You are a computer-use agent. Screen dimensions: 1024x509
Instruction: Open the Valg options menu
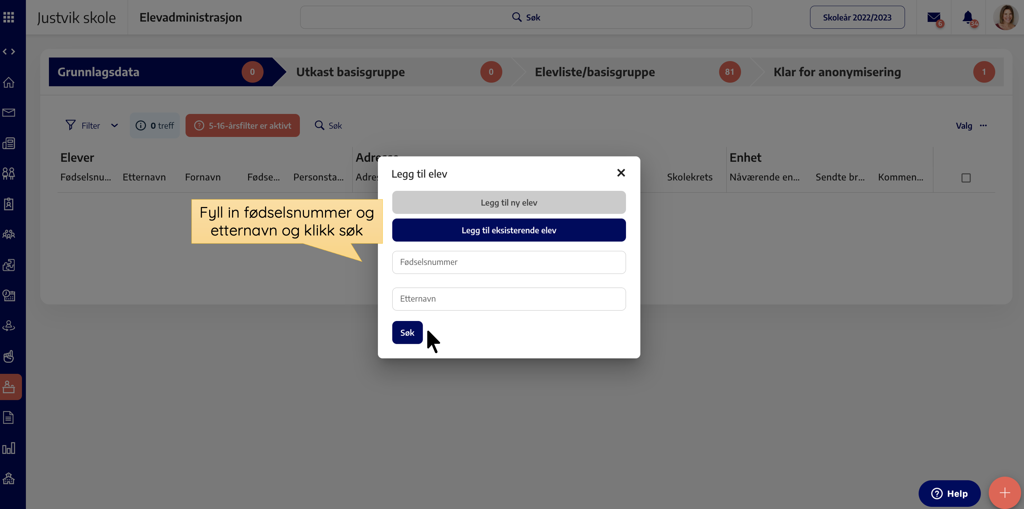coord(971,125)
